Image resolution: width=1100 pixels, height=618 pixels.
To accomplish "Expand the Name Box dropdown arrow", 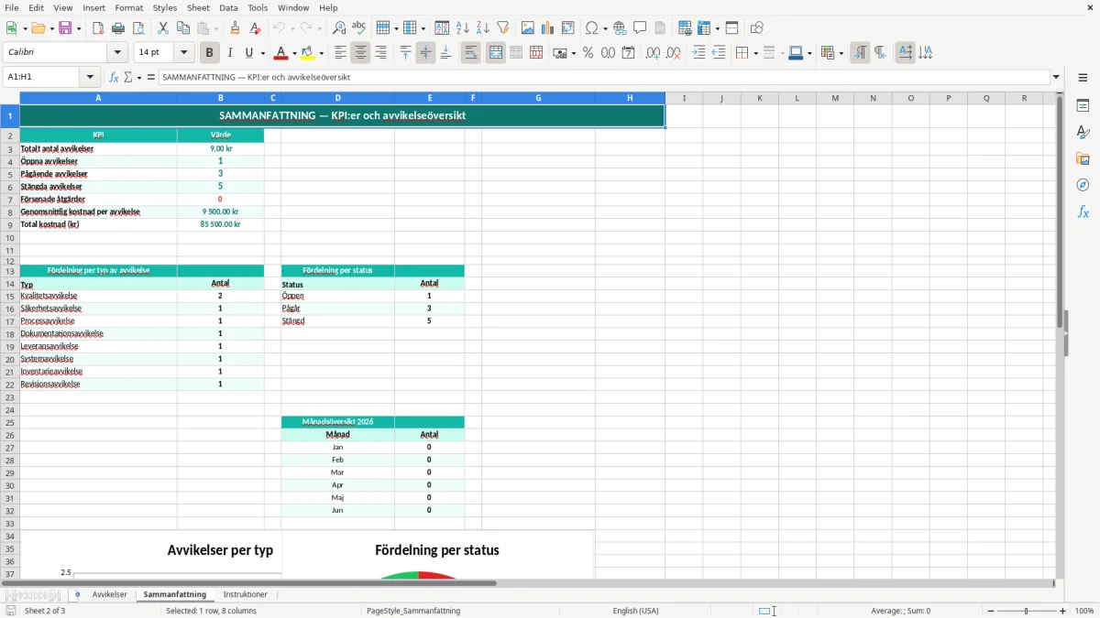I will click(90, 77).
